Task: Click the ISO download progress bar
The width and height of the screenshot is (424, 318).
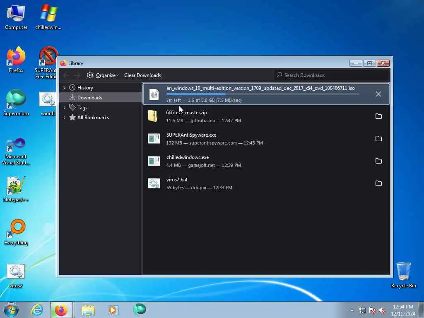Action: point(263,94)
